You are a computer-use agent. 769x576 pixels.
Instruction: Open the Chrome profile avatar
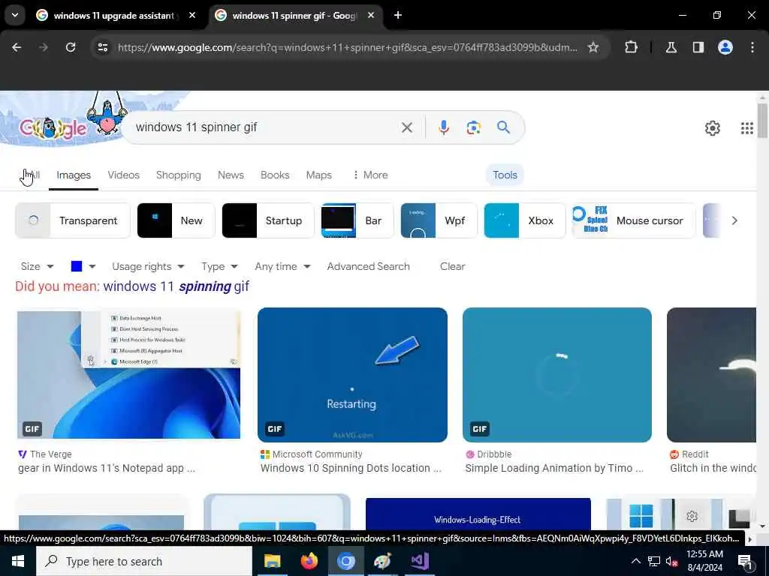coord(725,47)
